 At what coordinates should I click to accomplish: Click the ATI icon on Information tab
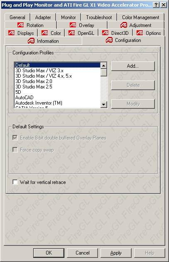[x=31, y=41]
